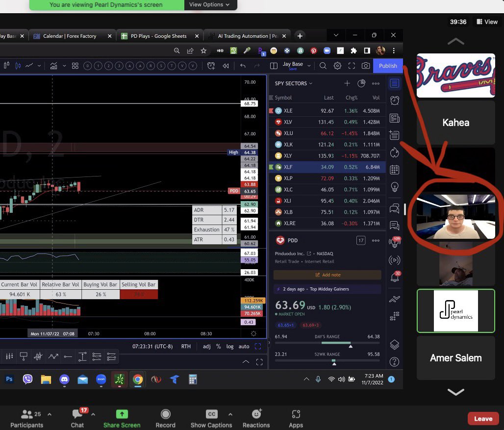Open advanced view pie icon in watchlist header
The height and width of the screenshot is (430, 504).
coord(361,83)
